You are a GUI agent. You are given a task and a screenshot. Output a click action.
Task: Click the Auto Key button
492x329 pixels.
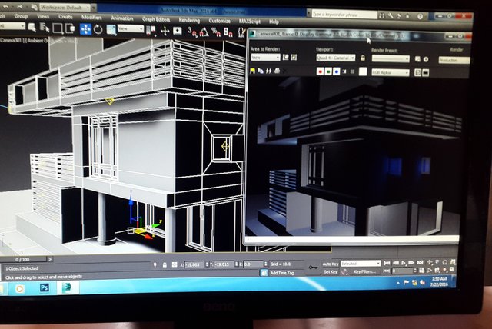click(x=331, y=264)
